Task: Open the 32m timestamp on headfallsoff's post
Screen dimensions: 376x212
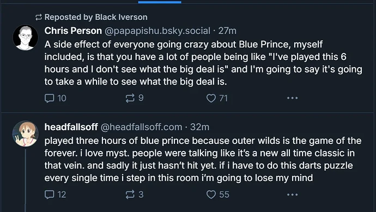Action: point(199,127)
